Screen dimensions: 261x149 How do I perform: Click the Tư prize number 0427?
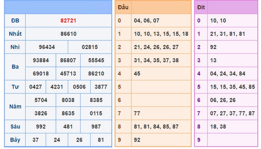pyautogui.click(x=35, y=87)
